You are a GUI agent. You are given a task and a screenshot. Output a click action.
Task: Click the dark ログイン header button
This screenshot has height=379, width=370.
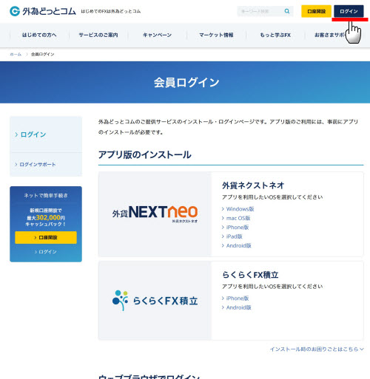349,11
